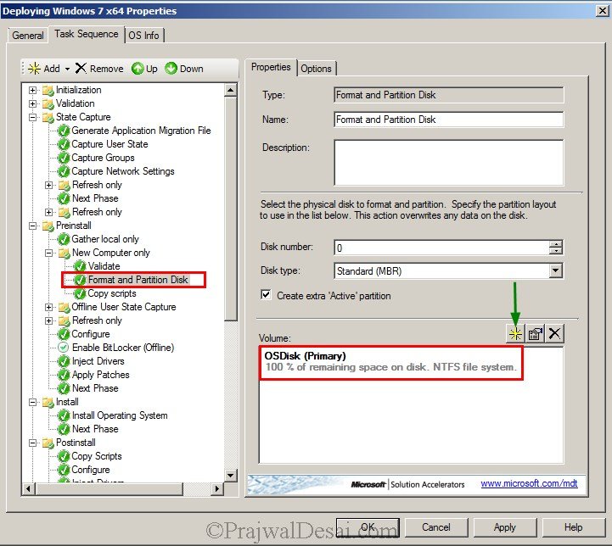Screen dimensions: 612x546
Task: Click in the Description text box
Action: pos(448,163)
